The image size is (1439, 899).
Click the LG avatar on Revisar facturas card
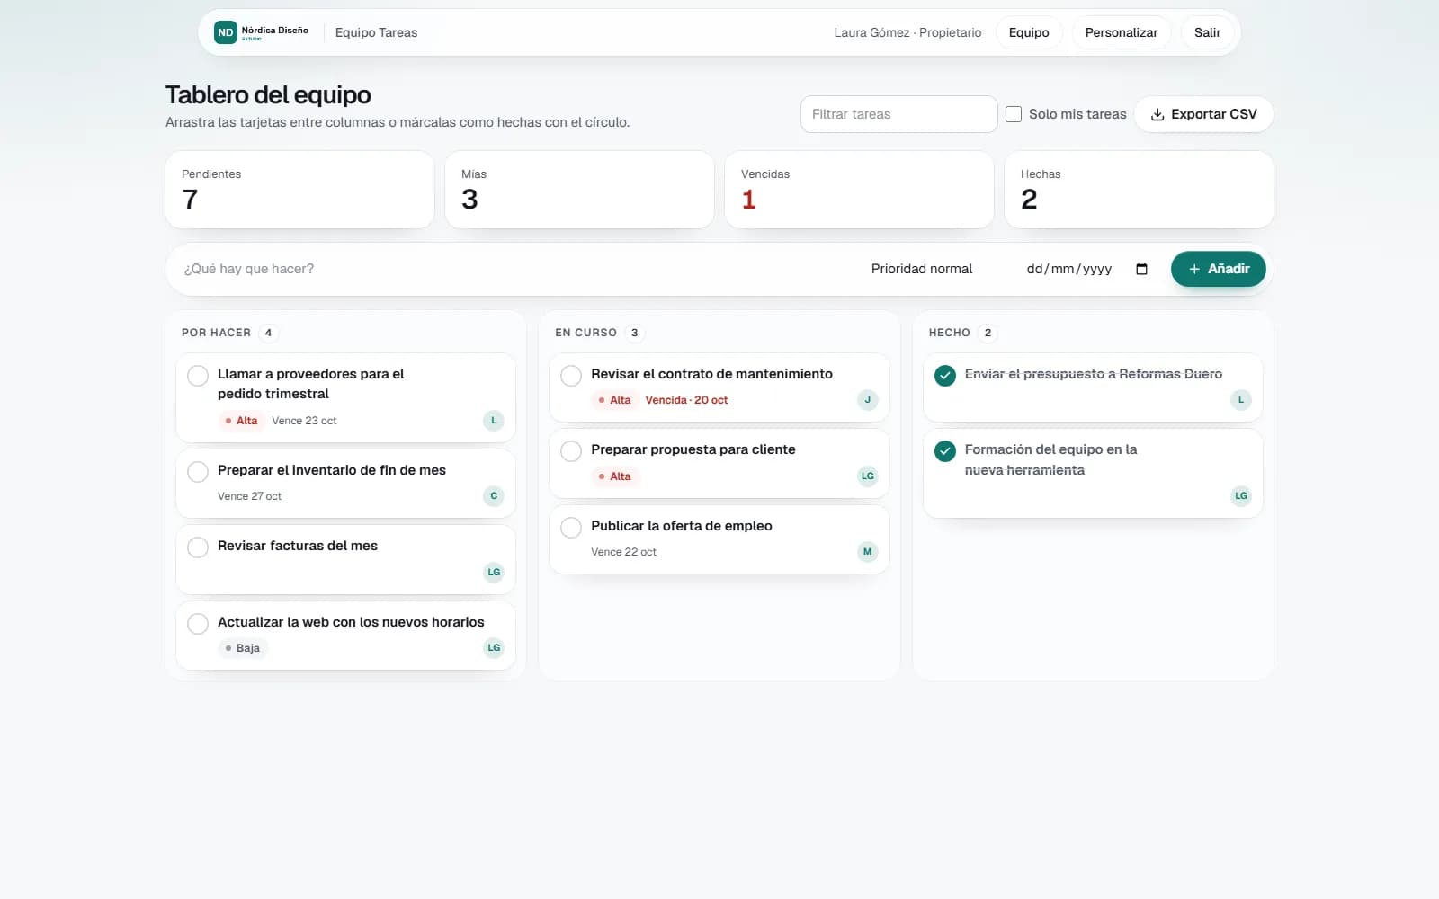point(494,572)
